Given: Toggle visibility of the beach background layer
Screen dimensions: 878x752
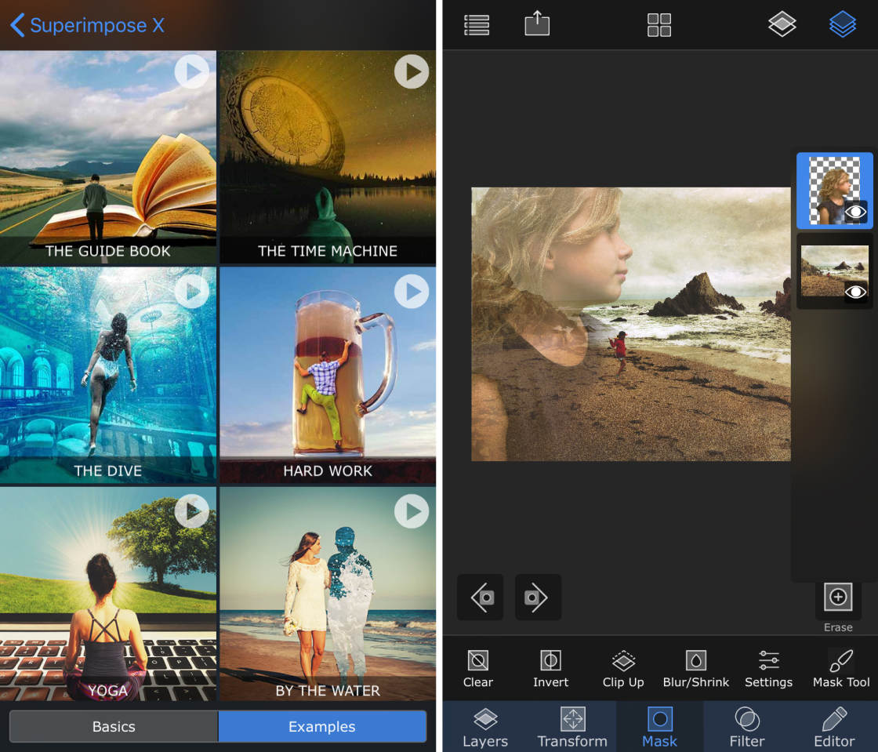Looking at the screenshot, I should 856,292.
